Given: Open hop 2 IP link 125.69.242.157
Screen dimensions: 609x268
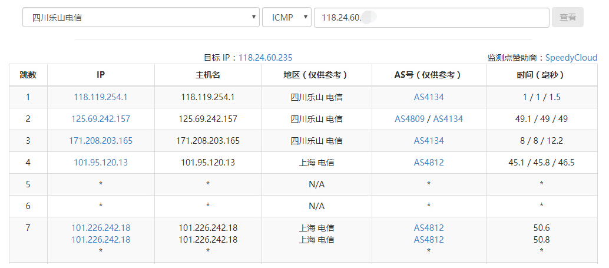Looking at the screenshot, I should point(101,119).
